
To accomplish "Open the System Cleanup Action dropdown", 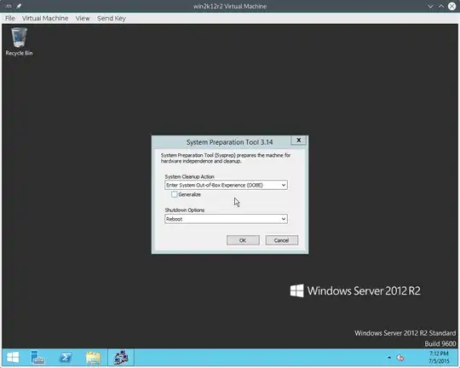I will pos(226,185).
